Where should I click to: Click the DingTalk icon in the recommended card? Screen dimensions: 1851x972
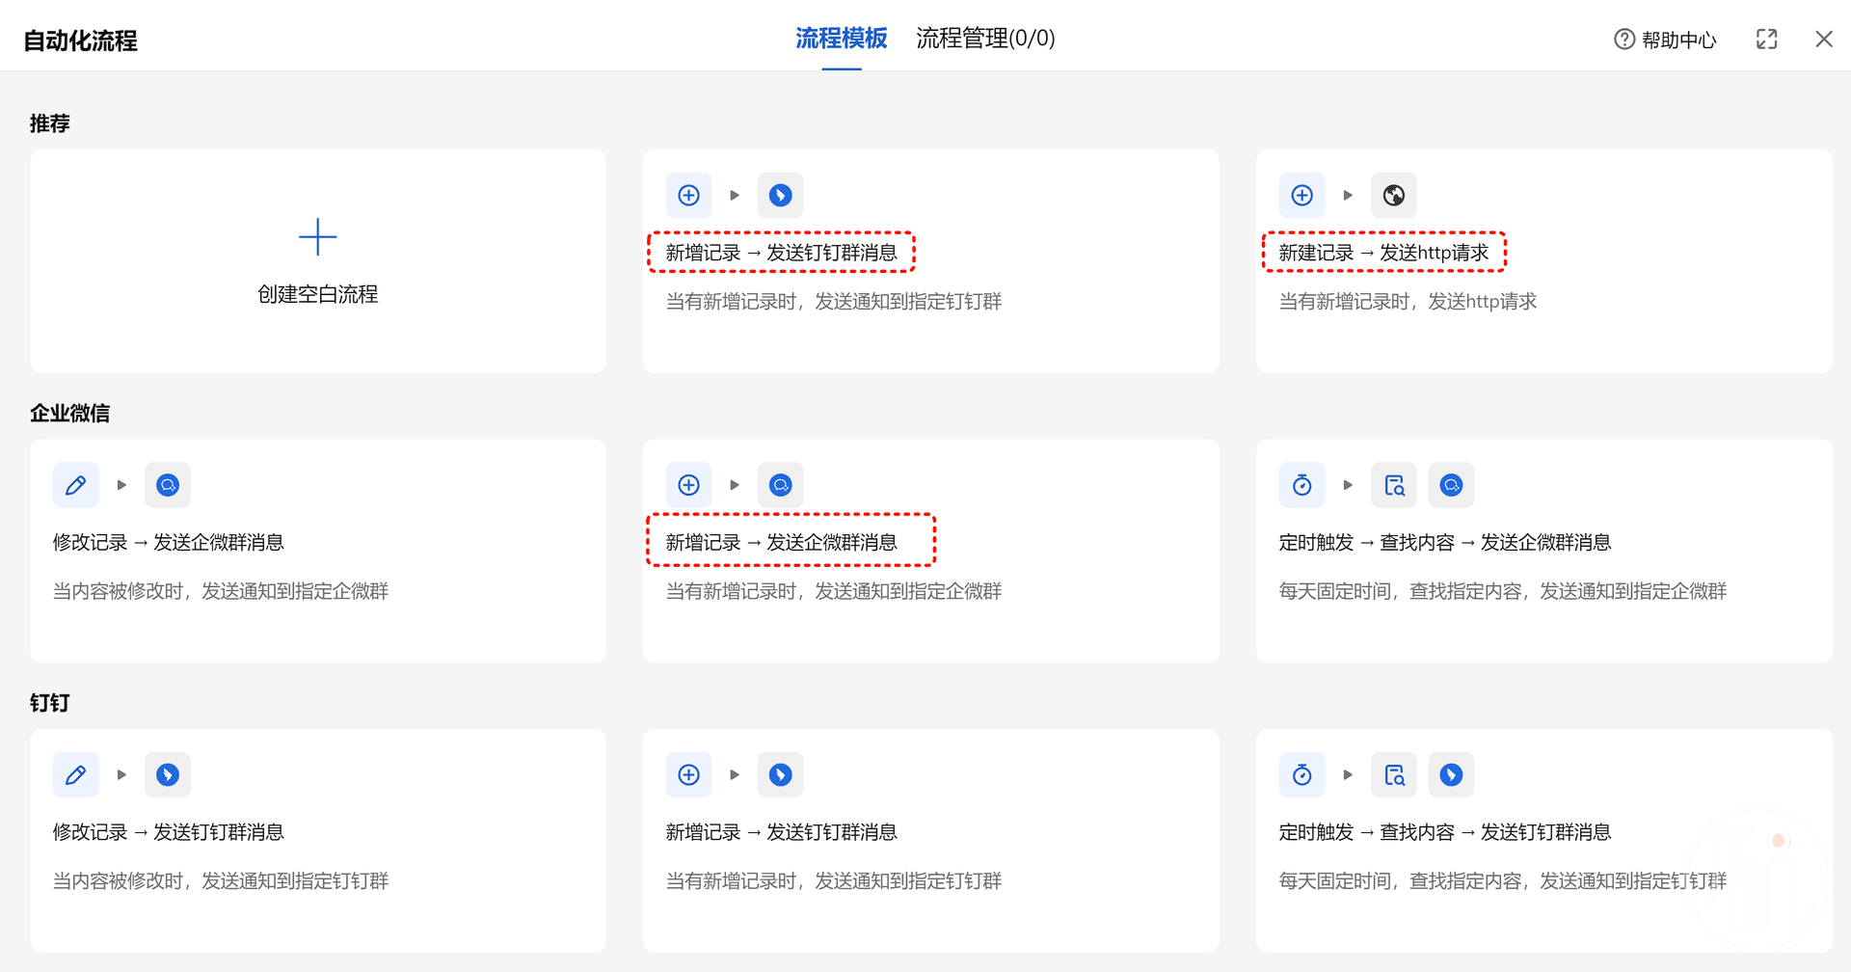point(780,196)
